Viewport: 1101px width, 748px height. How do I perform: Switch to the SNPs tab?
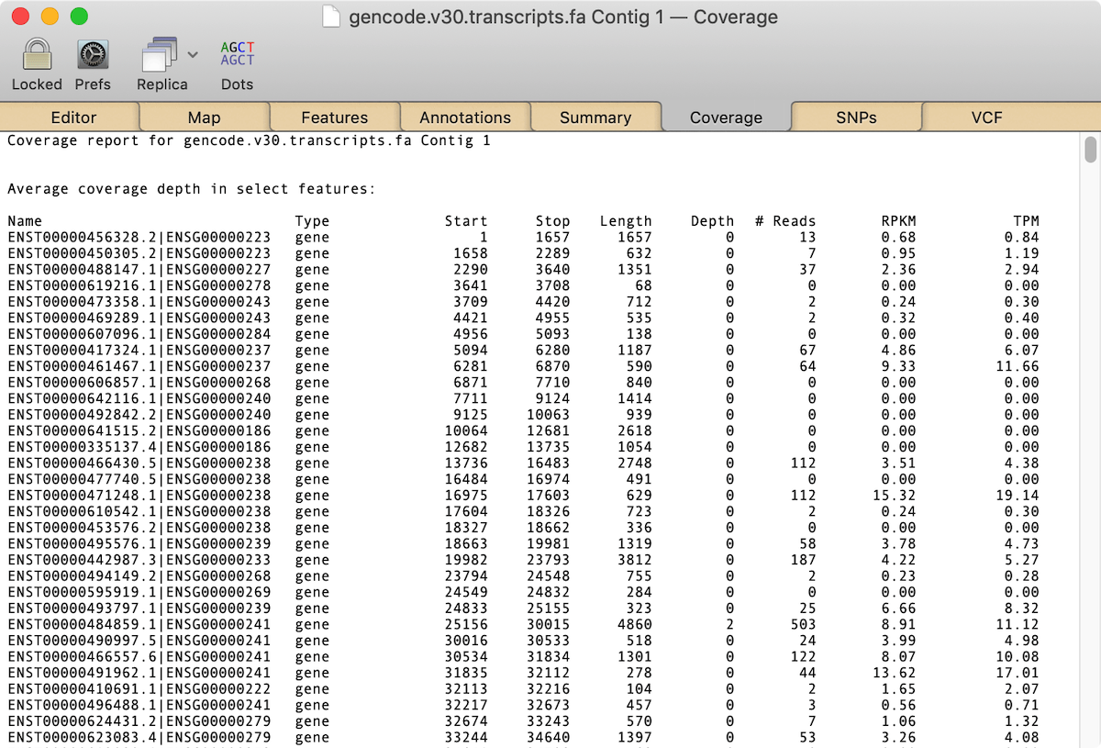click(856, 117)
